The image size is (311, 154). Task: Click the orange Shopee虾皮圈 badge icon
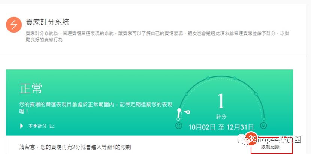click(251, 139)
